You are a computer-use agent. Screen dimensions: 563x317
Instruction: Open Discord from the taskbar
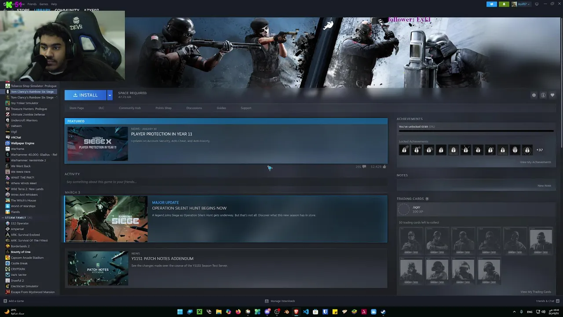click(x=267, y=312)
